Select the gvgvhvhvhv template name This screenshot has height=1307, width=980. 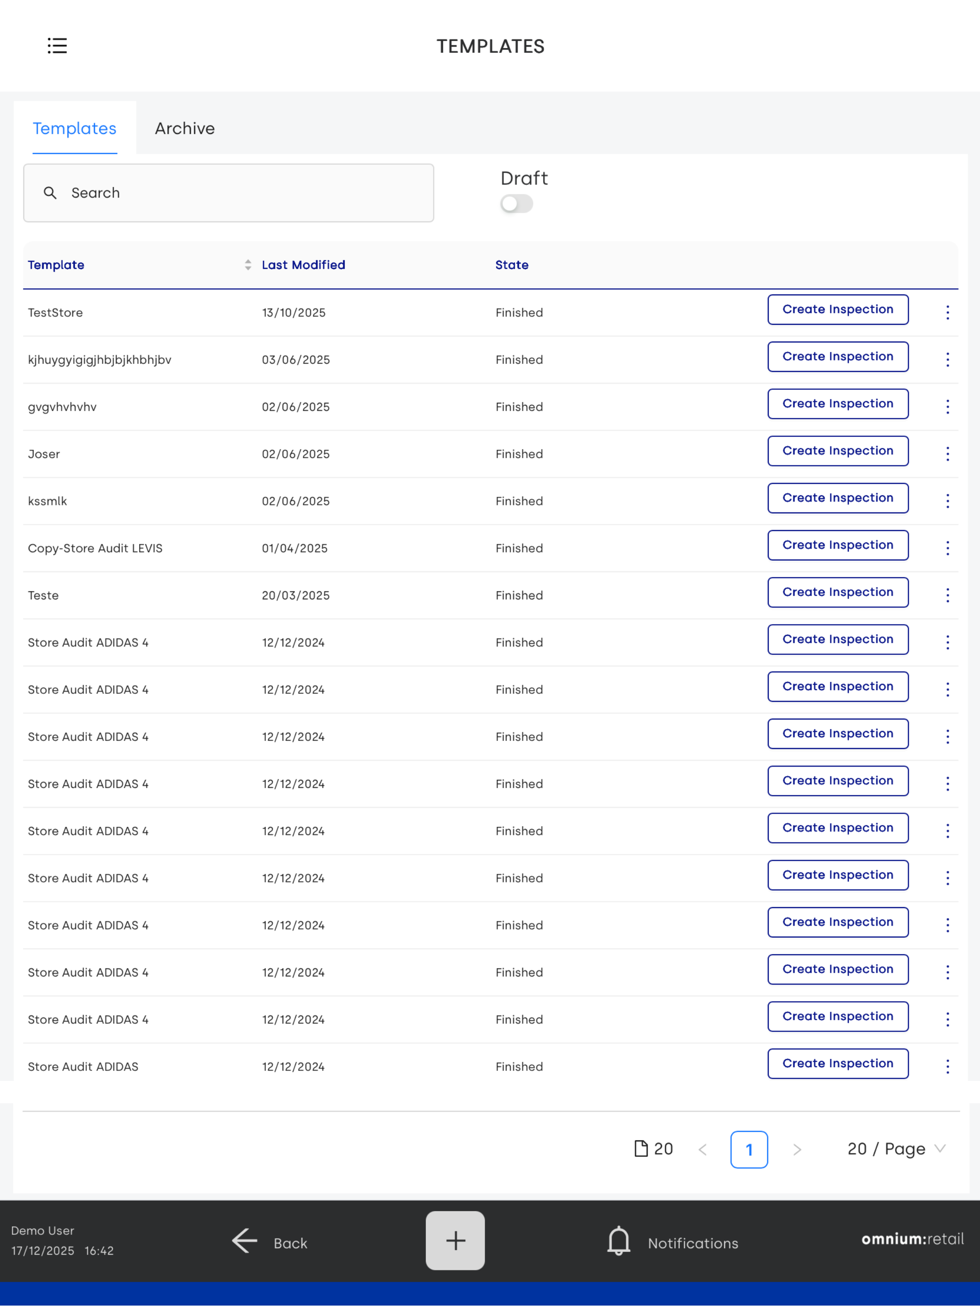[x=62, y=407]
